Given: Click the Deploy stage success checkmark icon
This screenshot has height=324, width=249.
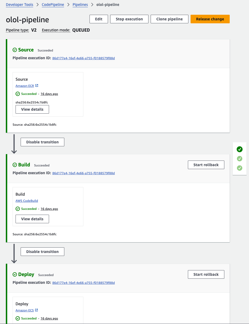Looking at the screenshot, I should pos(15,274).
